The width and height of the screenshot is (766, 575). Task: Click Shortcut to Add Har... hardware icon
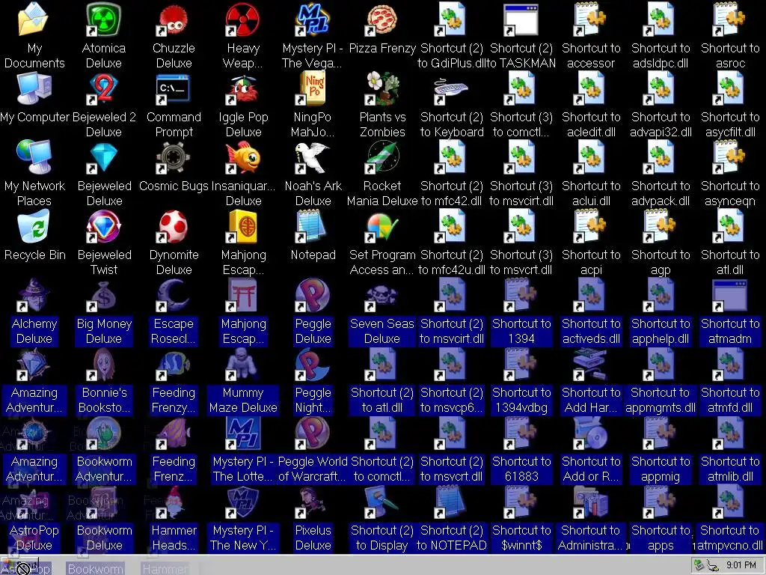pyautogui.click(x=591, y=365)
